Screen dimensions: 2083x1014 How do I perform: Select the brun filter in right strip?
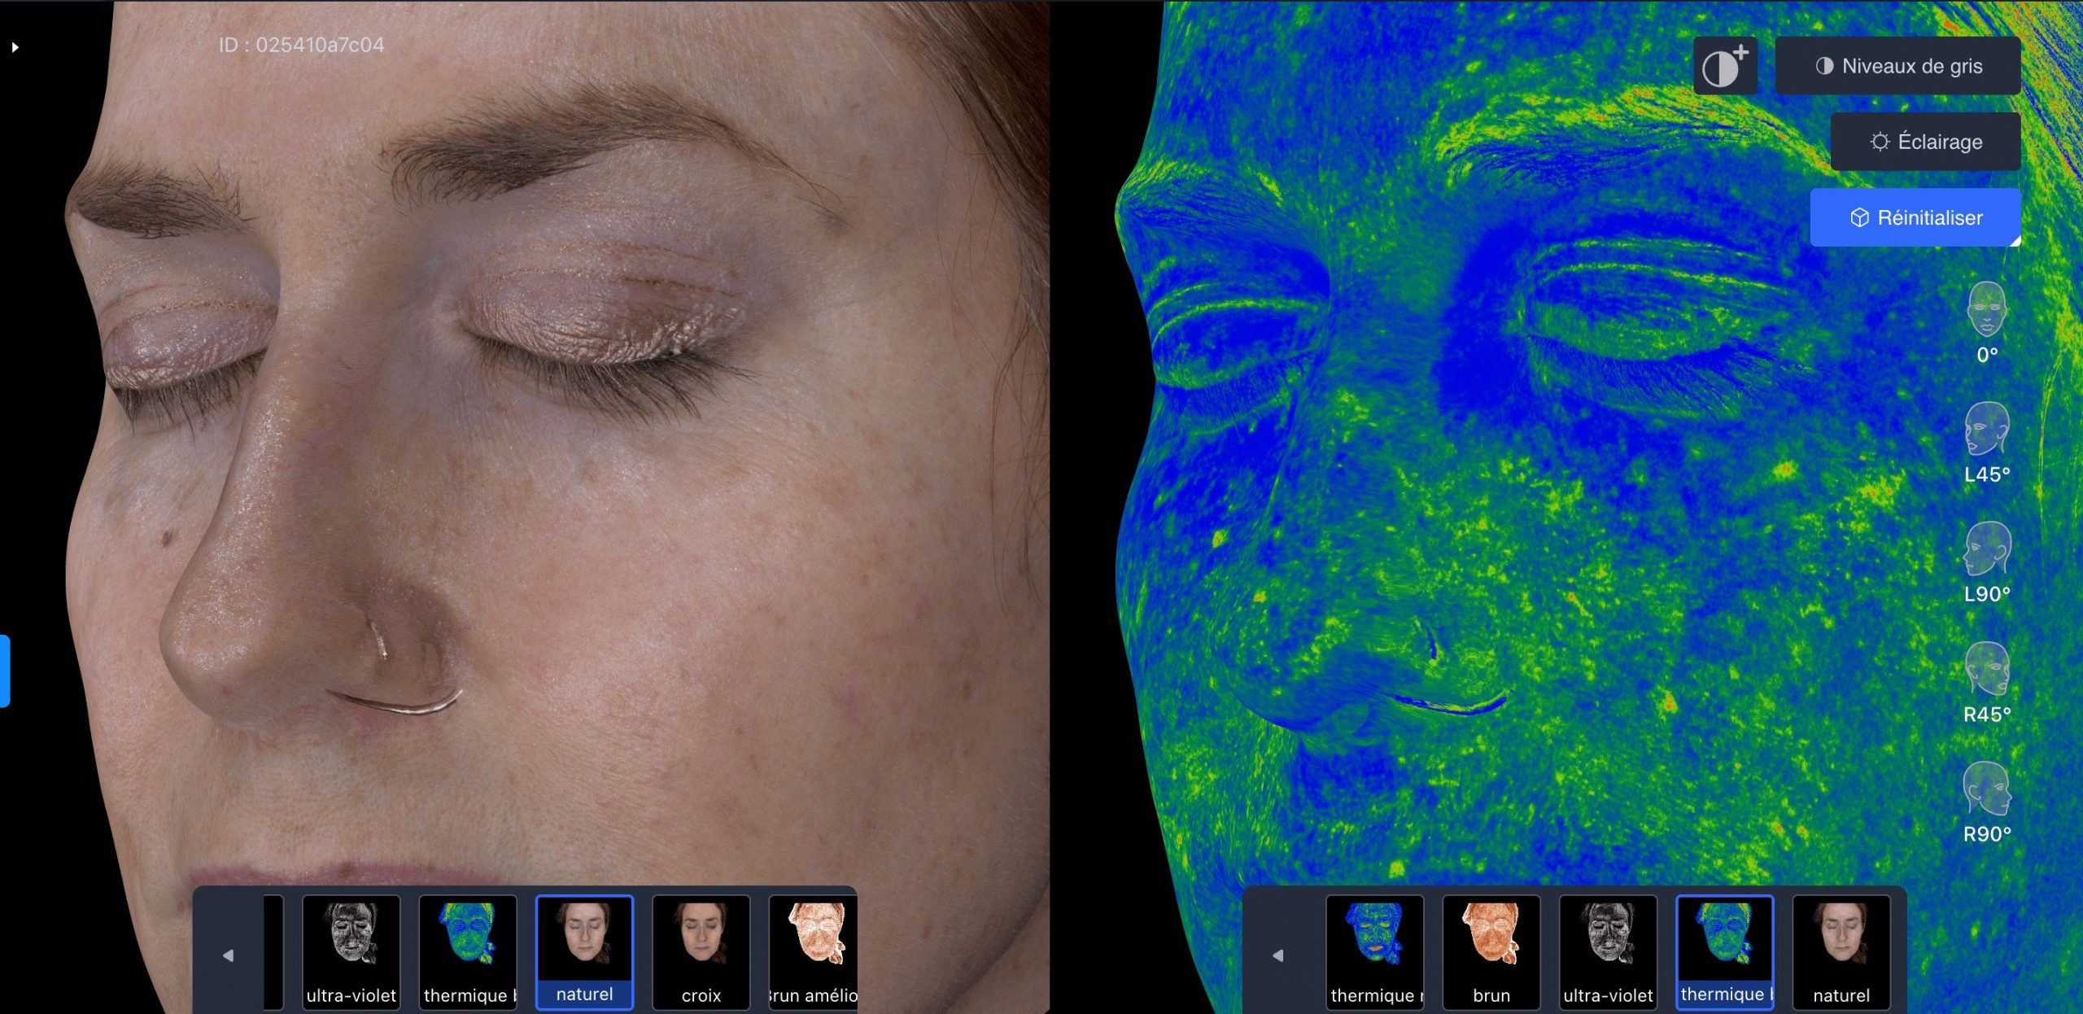point(1491,951)
